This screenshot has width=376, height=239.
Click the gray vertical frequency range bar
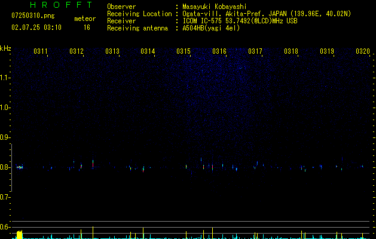11,167
